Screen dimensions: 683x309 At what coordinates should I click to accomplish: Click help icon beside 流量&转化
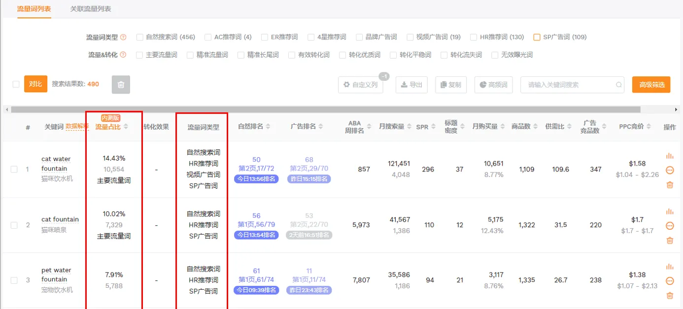click(x=123, y=55)
